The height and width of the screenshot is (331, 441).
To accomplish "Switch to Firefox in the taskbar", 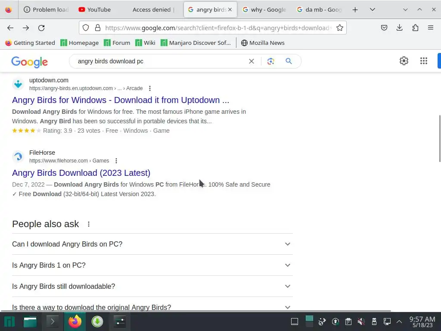I will [75, 322].
